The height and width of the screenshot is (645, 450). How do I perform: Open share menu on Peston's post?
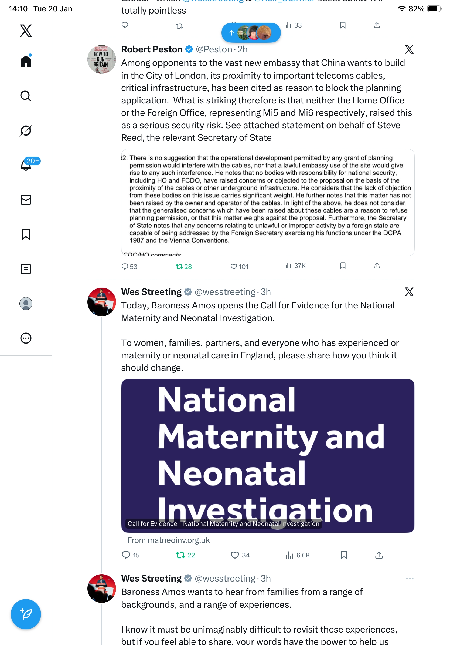pyautogui.click(x=377, y=266)
